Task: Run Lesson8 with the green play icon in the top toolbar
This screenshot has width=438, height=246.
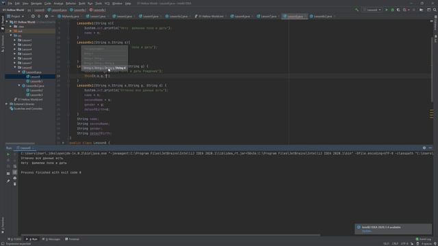Action: tap(387, 10)
